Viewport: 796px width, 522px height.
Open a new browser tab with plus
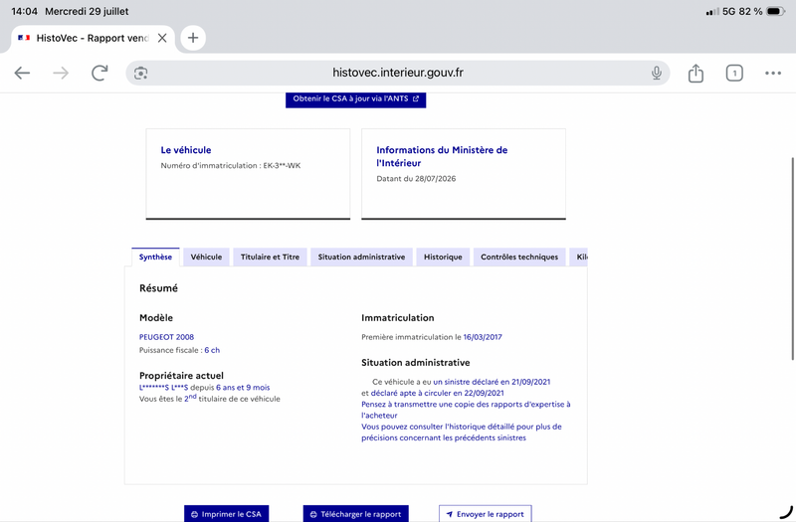[193, 38]
